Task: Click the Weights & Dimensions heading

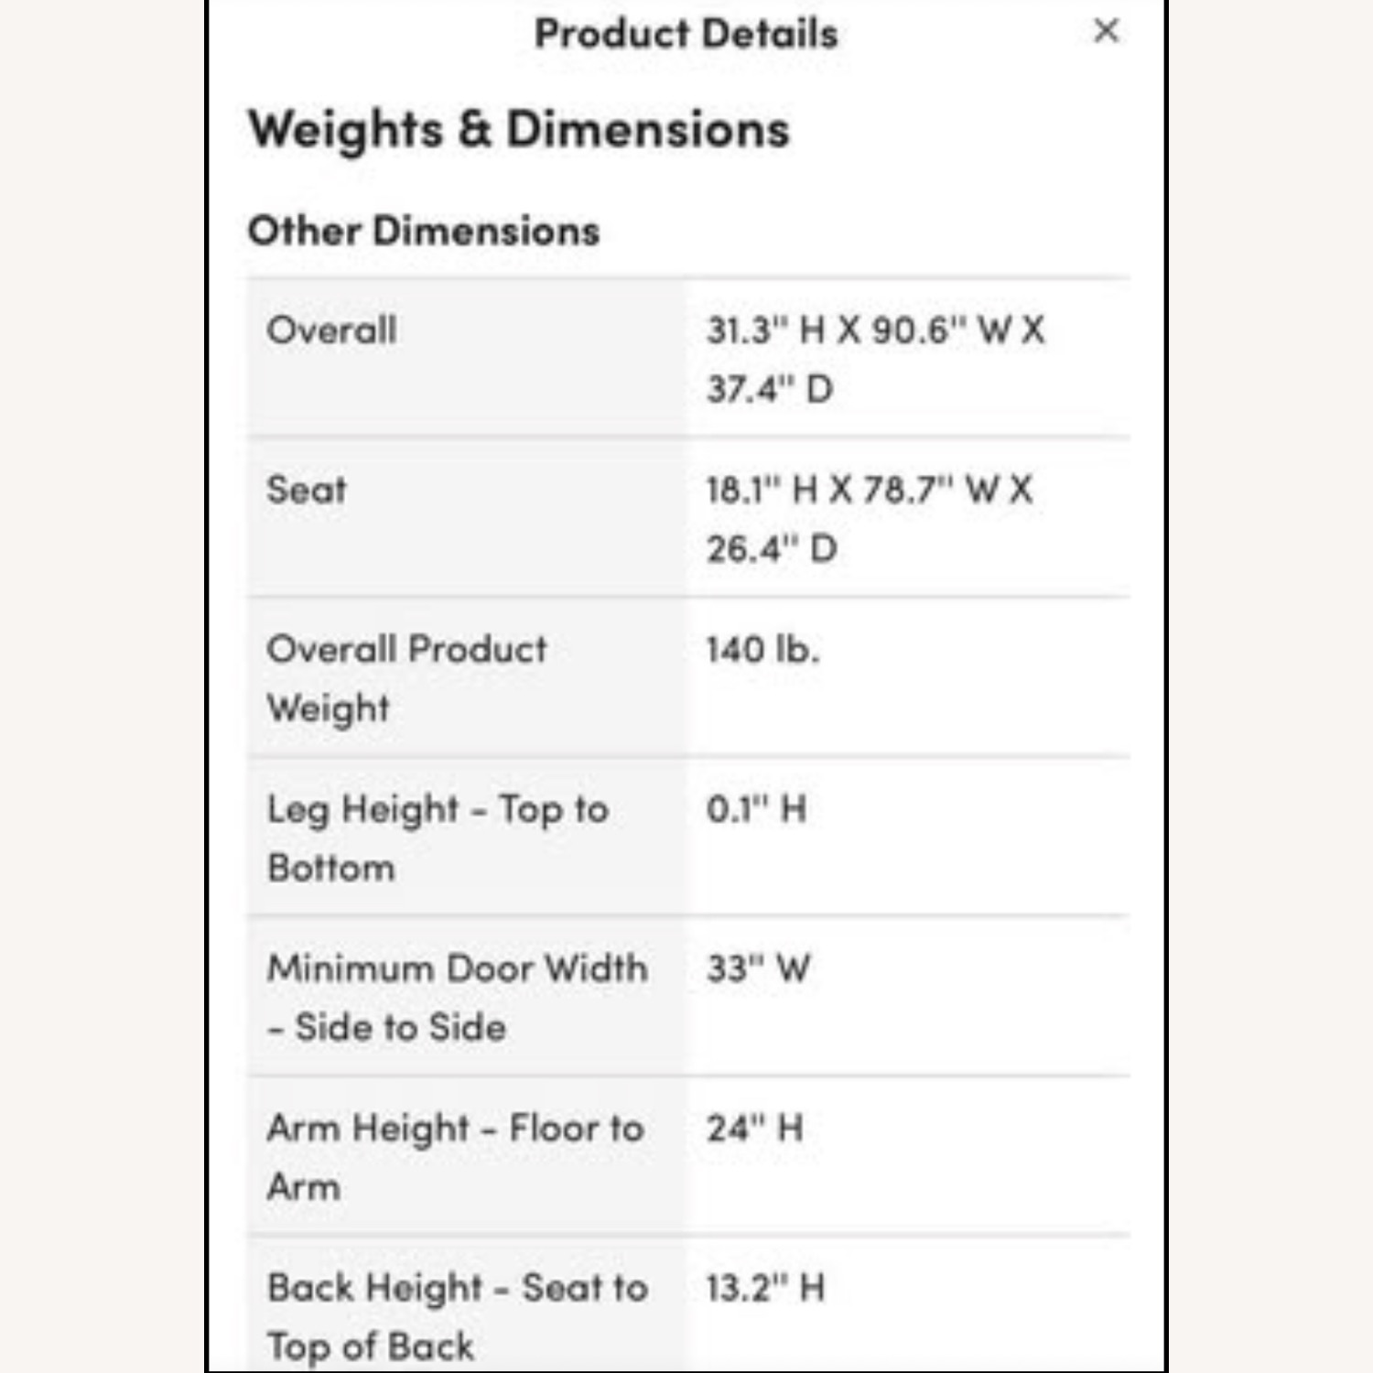Action: click(x=519, y=129)
